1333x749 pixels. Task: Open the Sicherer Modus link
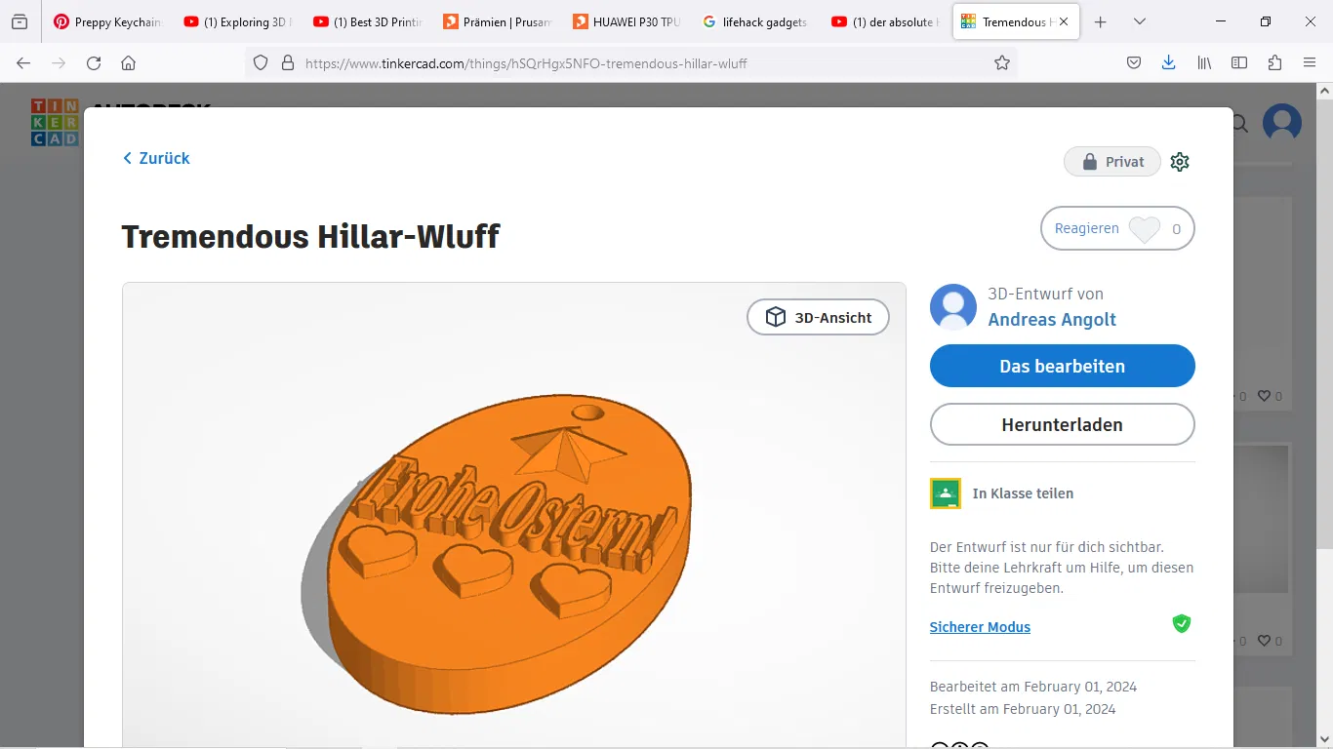pos(980,627)
